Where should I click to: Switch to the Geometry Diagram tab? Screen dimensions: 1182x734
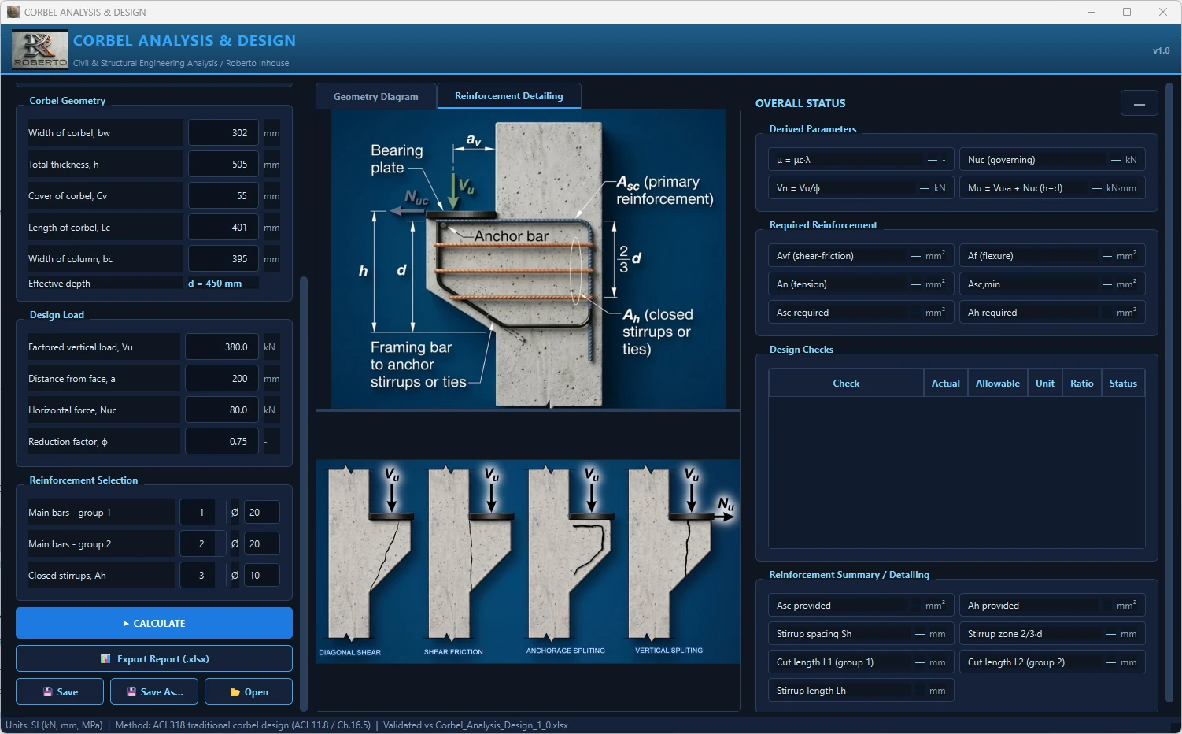tap(376, 96)
